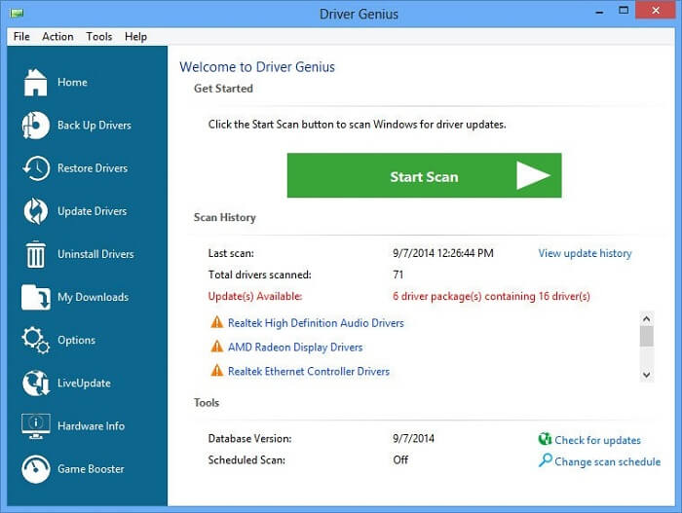The width and height of the screenshot is (682, 513).
Task: Click the Home house icon
Action: click(36, 82)
